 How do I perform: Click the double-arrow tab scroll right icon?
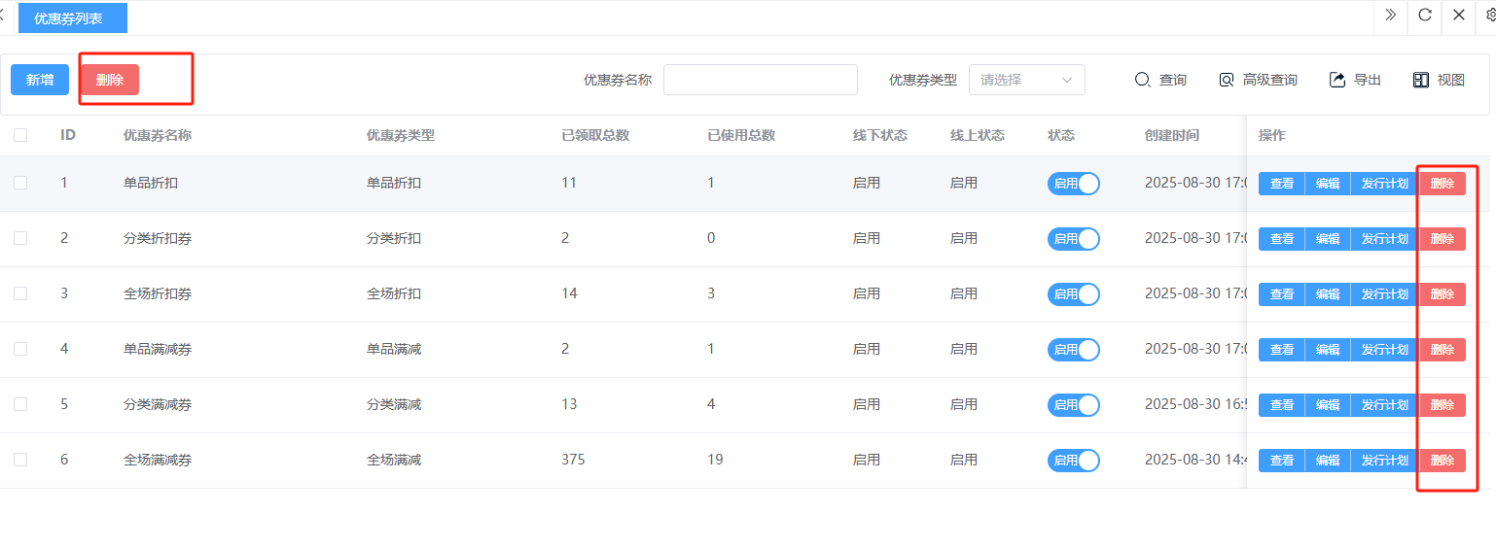(x=1390, y=15)
